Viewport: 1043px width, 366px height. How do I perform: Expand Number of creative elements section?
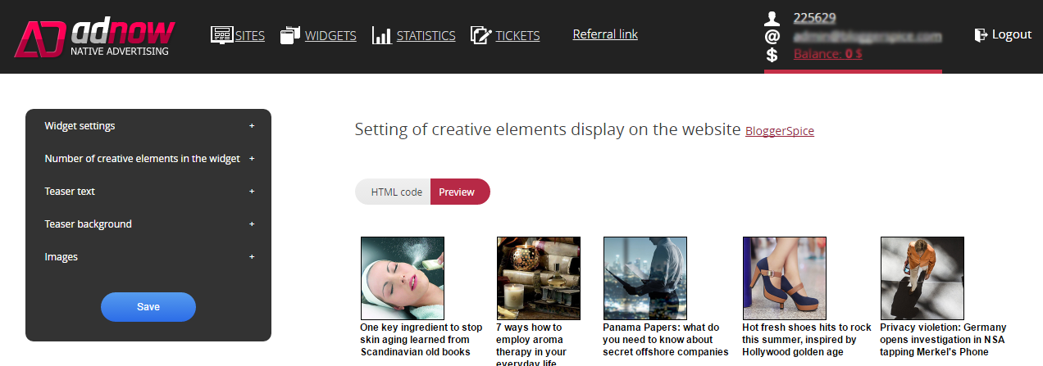pos(252,159)
